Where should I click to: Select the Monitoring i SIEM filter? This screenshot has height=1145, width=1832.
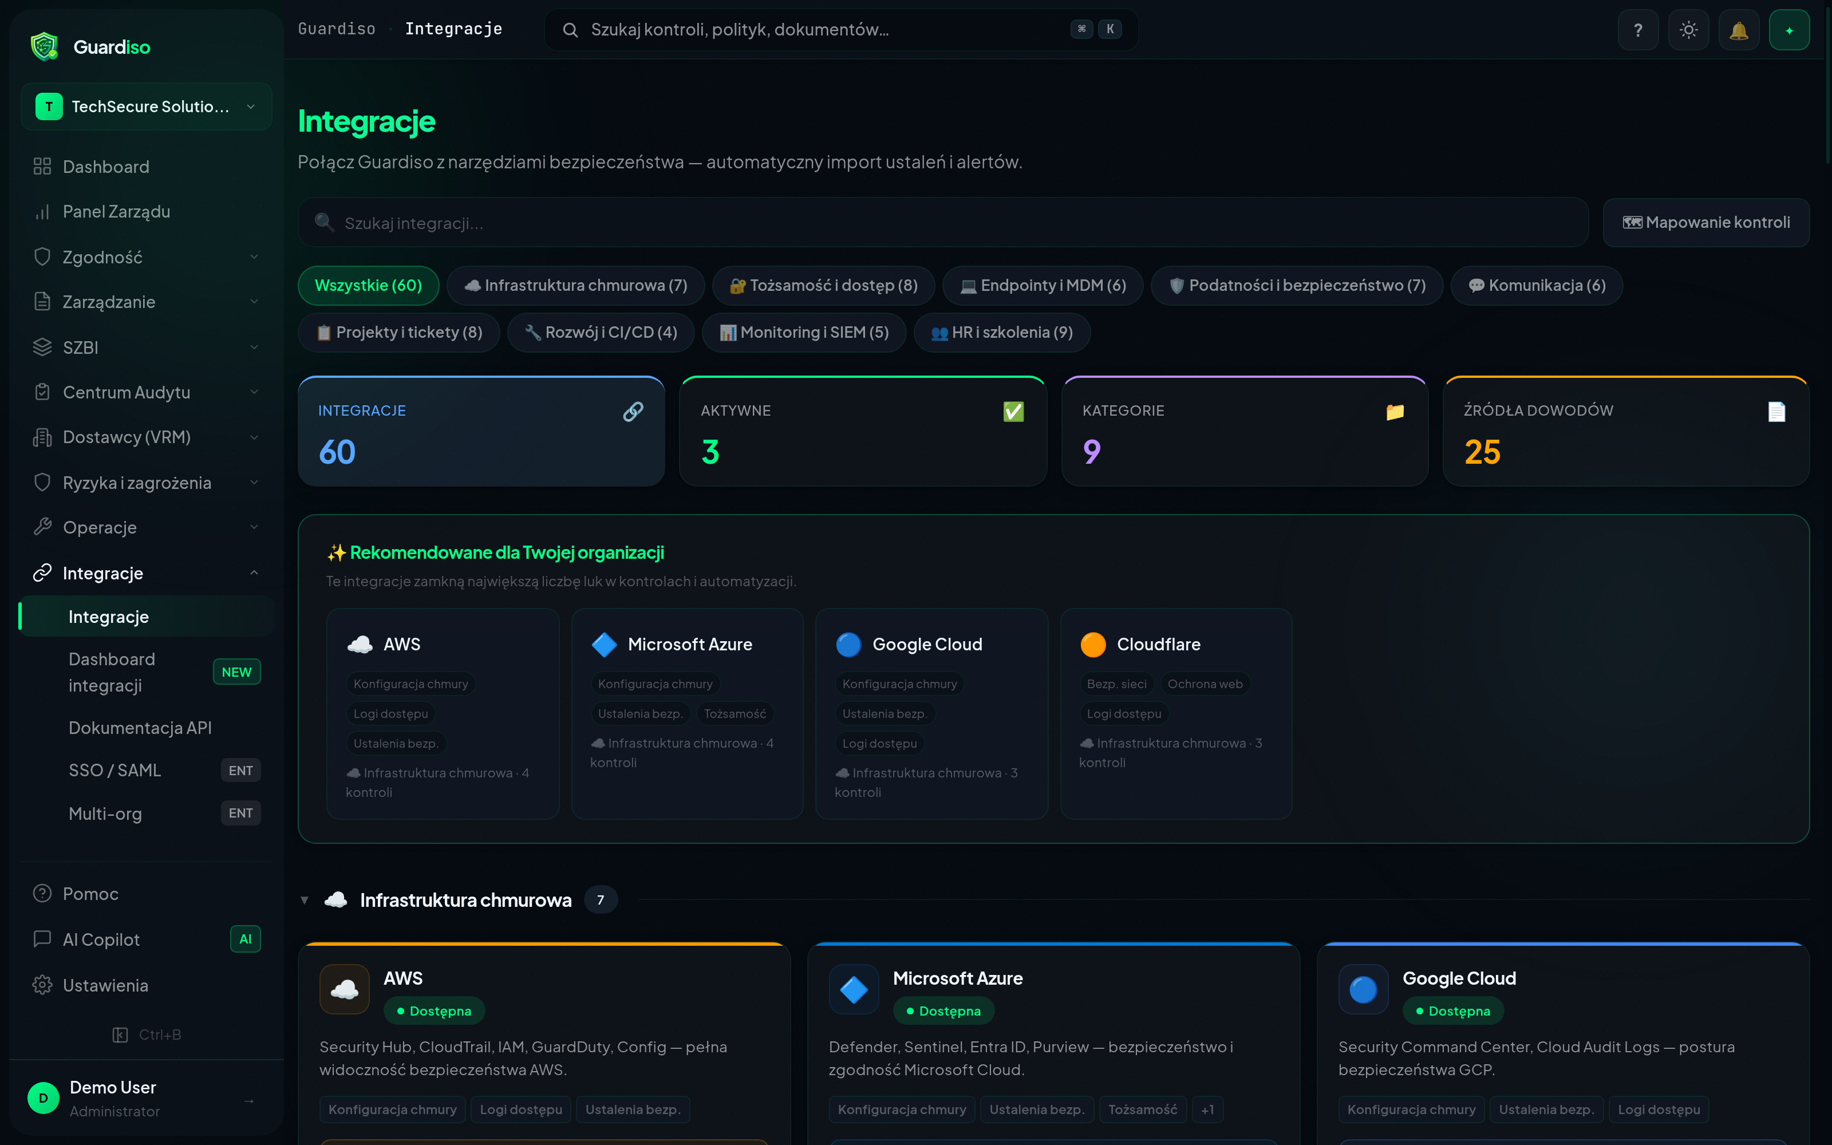coord(803,333)
